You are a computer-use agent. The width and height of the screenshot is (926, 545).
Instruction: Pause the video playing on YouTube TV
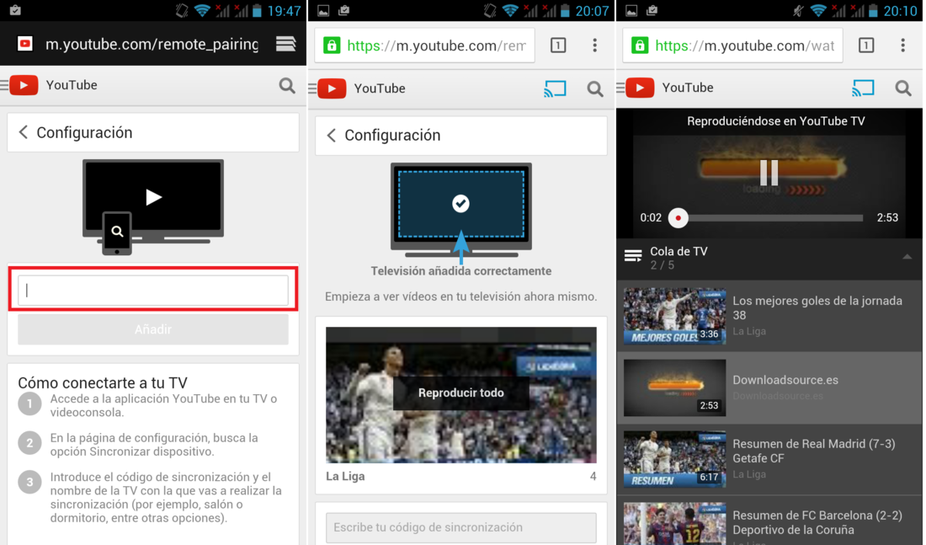pyautogui.click(x=769, y=173)
